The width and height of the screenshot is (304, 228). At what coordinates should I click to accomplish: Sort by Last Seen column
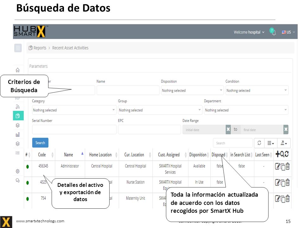coord(263,155)
